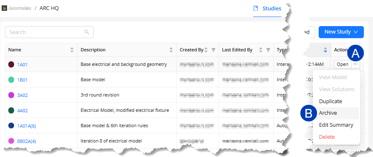Screen dimensions: 373x157
Task: Open study link 4A02
Action: click(x=22, y=111)
